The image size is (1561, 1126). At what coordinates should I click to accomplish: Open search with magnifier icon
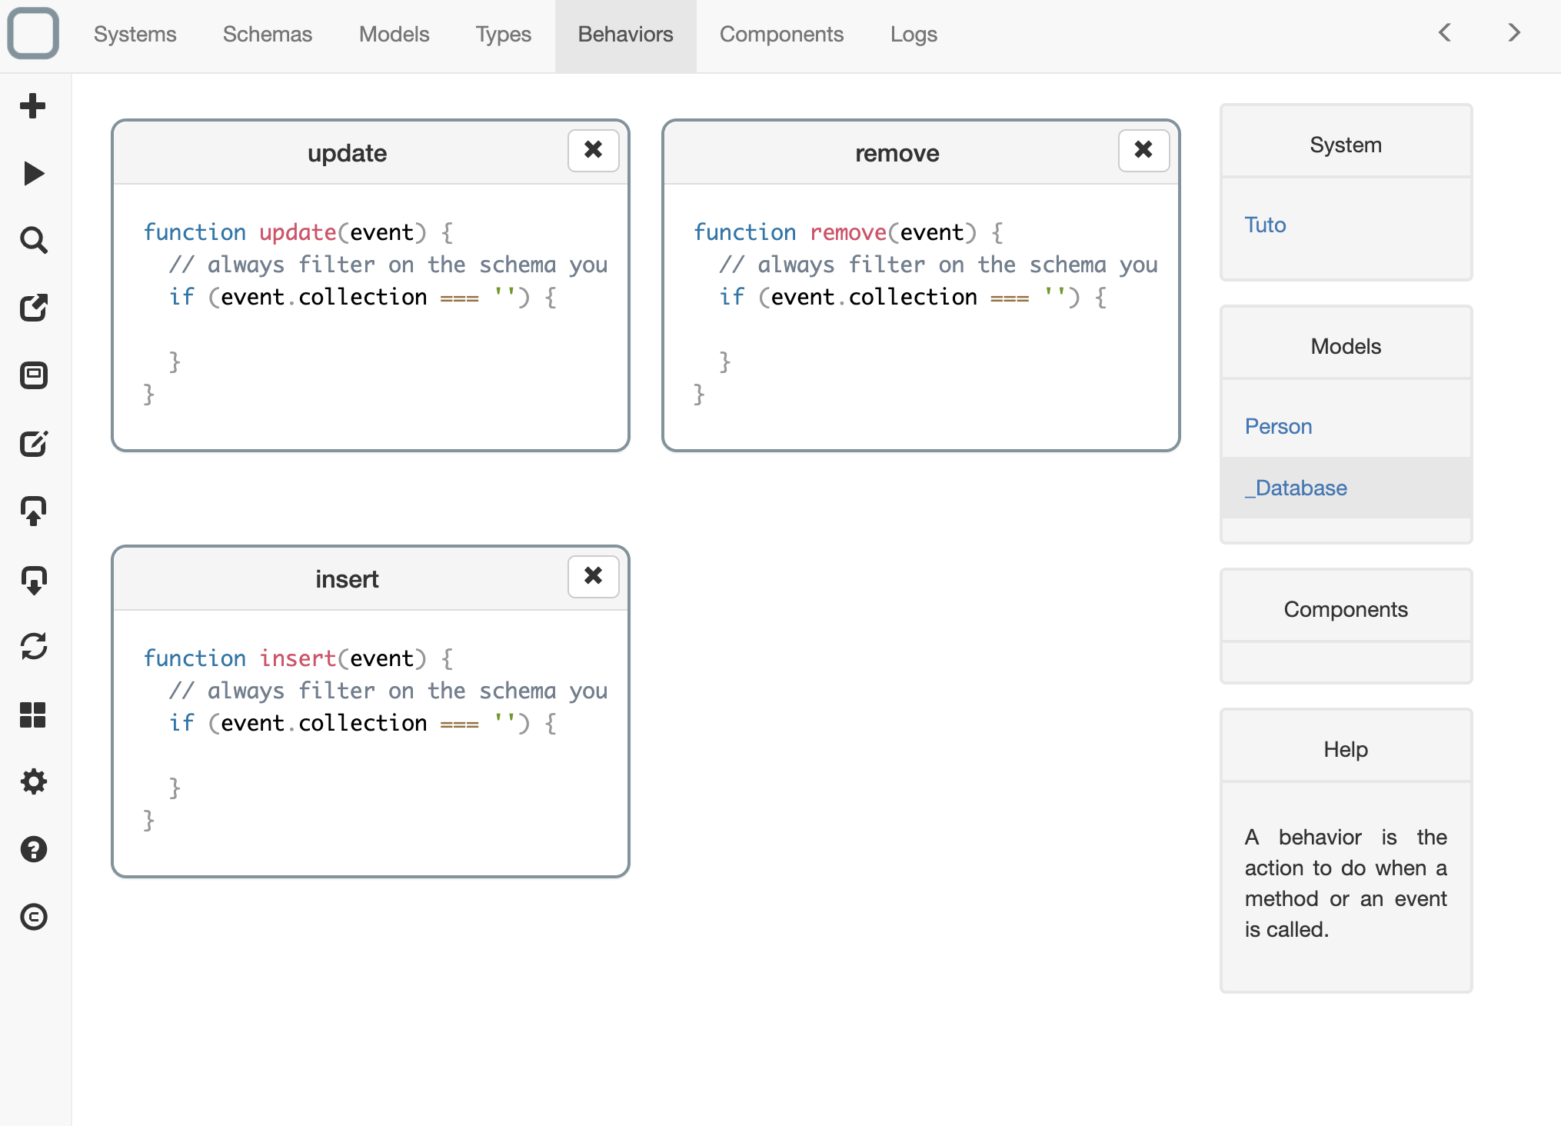point(33,241)
